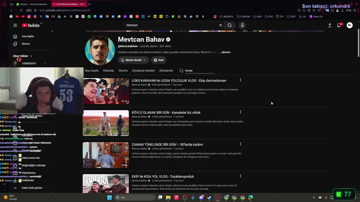This screenshot has height=202, width=360.
Task: Open Microsoft Edge from the taskbar
Action: pos(251,198)
